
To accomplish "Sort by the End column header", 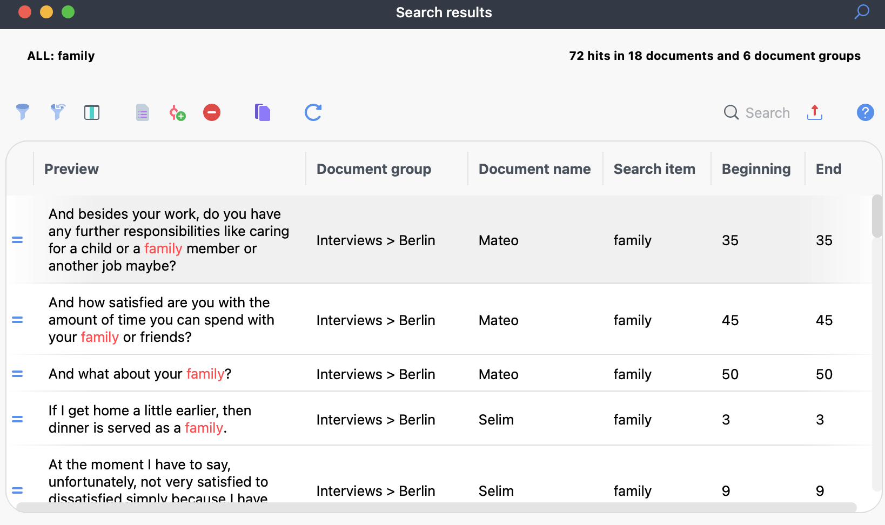I will tap(829, 169).
